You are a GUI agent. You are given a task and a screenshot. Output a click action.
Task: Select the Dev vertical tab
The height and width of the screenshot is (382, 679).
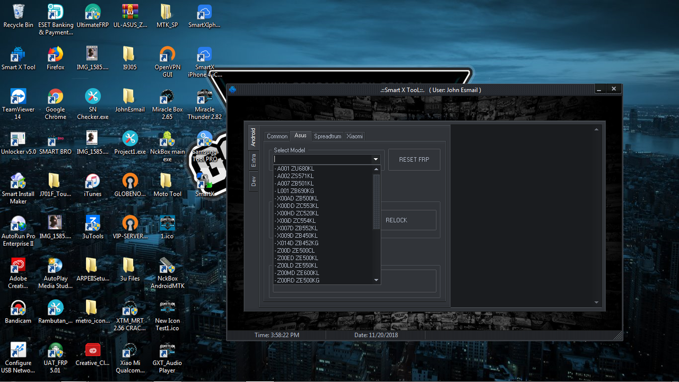click(254, 181)
